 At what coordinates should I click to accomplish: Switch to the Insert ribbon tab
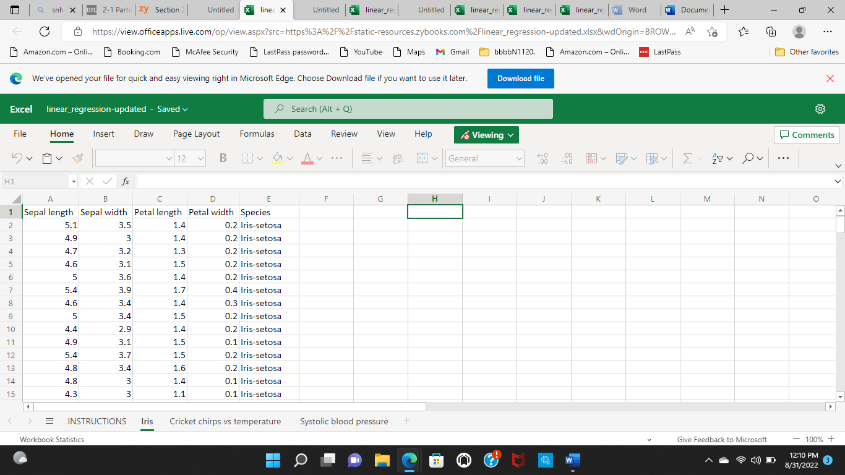(103, 134)
